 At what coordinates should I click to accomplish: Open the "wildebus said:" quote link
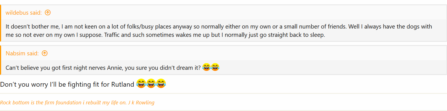point(24,13)
